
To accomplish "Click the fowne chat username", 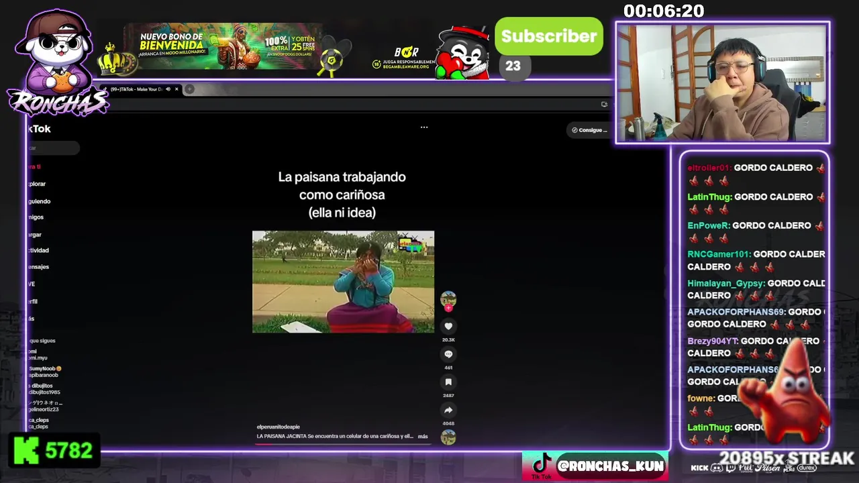I will pos(701,398).
